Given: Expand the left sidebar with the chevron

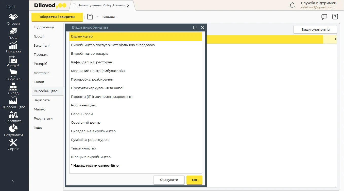Looking at the screenshot, I should (13, 182).
